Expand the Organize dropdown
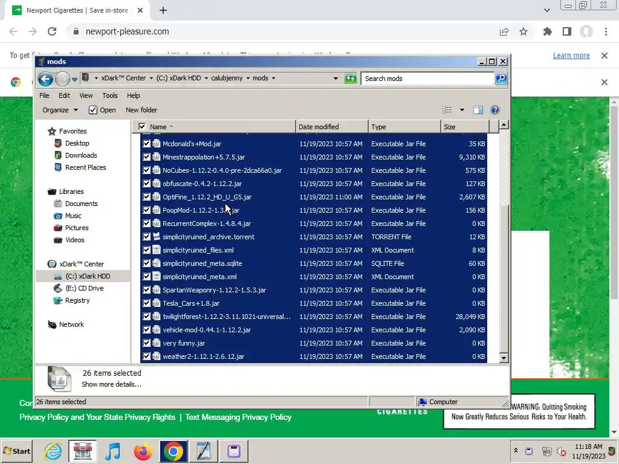 [x=60, y=110]
